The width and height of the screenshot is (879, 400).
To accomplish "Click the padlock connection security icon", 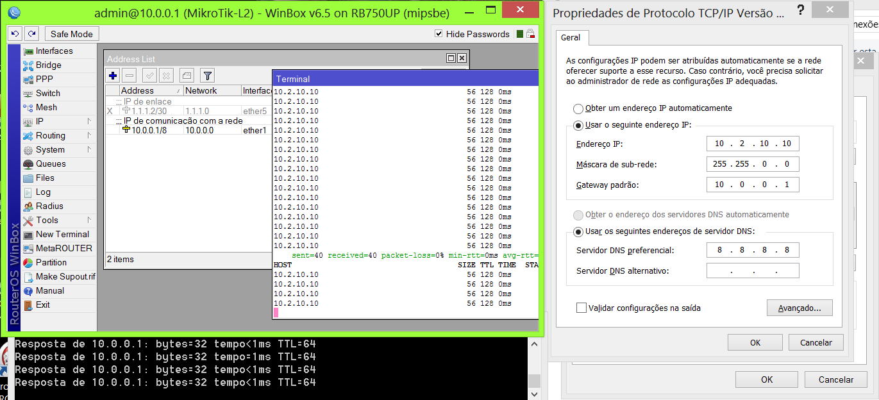I will click(x=531, y=34).
